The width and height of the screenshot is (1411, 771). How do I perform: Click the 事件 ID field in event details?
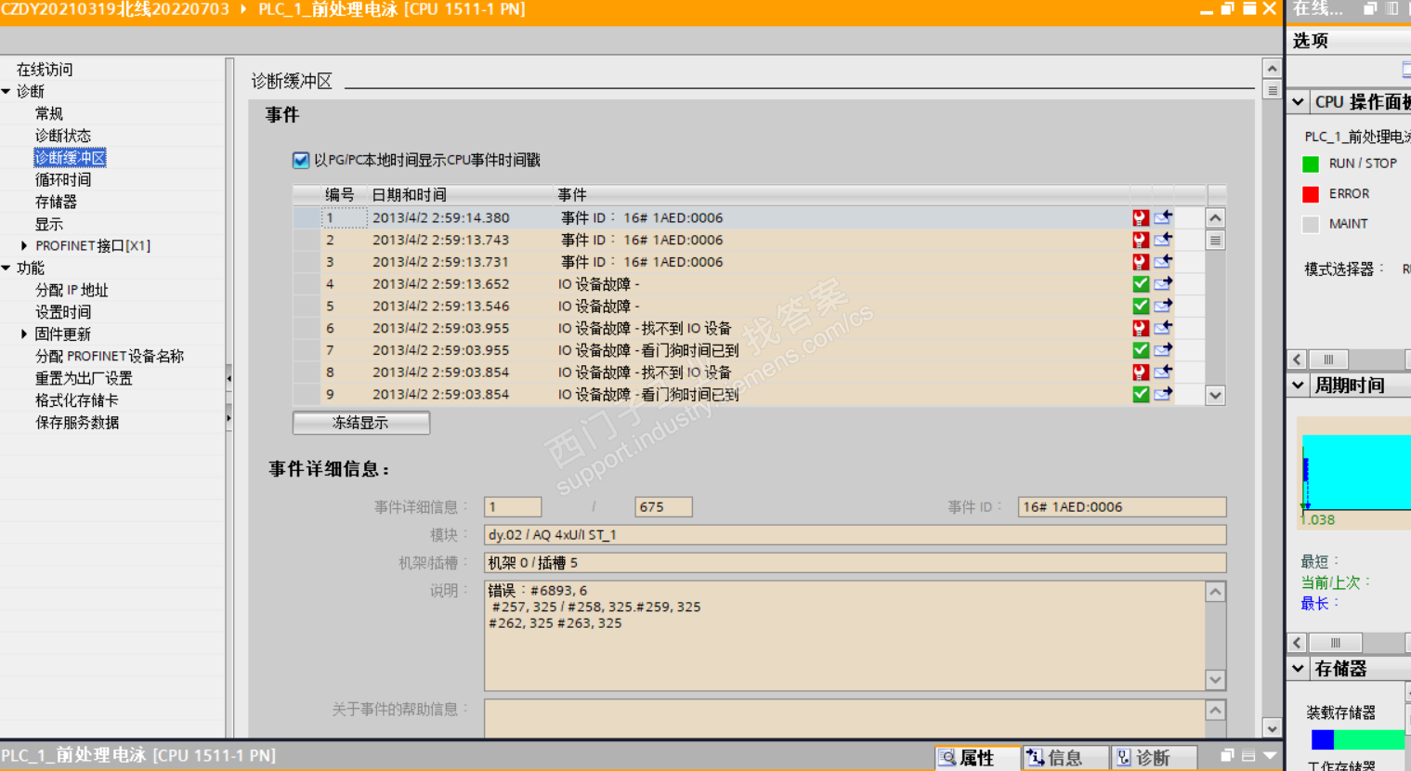point(1122,507)
